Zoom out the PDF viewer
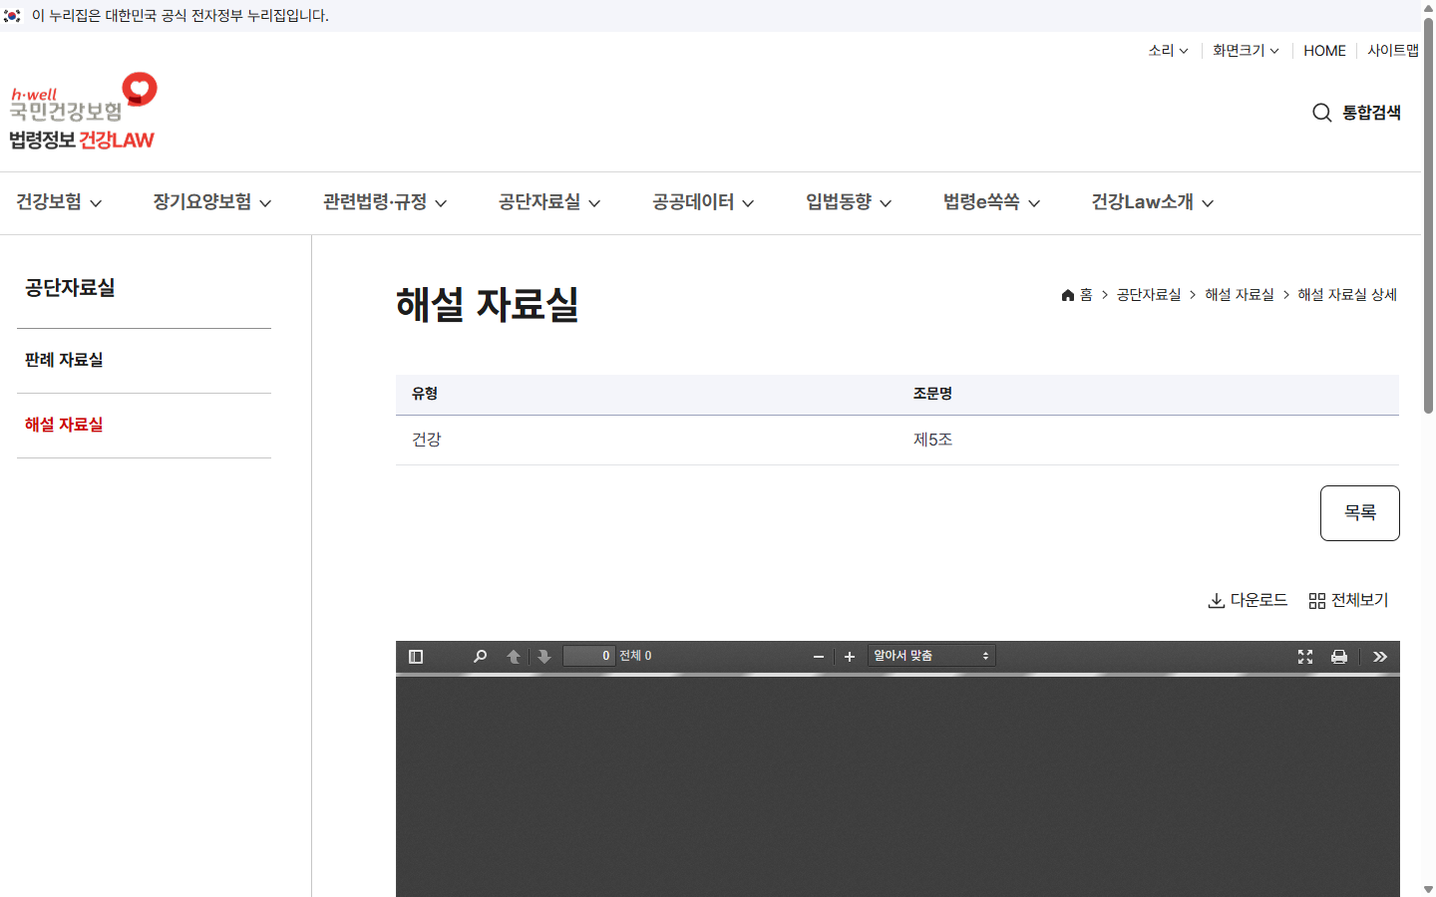Image resolution: width=1436 pixels, height=897 pixels. [x=819, y=656]
